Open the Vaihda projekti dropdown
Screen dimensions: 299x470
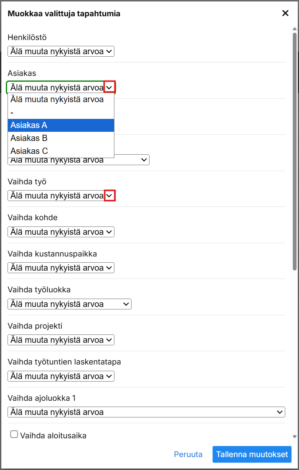click(61, 340)
